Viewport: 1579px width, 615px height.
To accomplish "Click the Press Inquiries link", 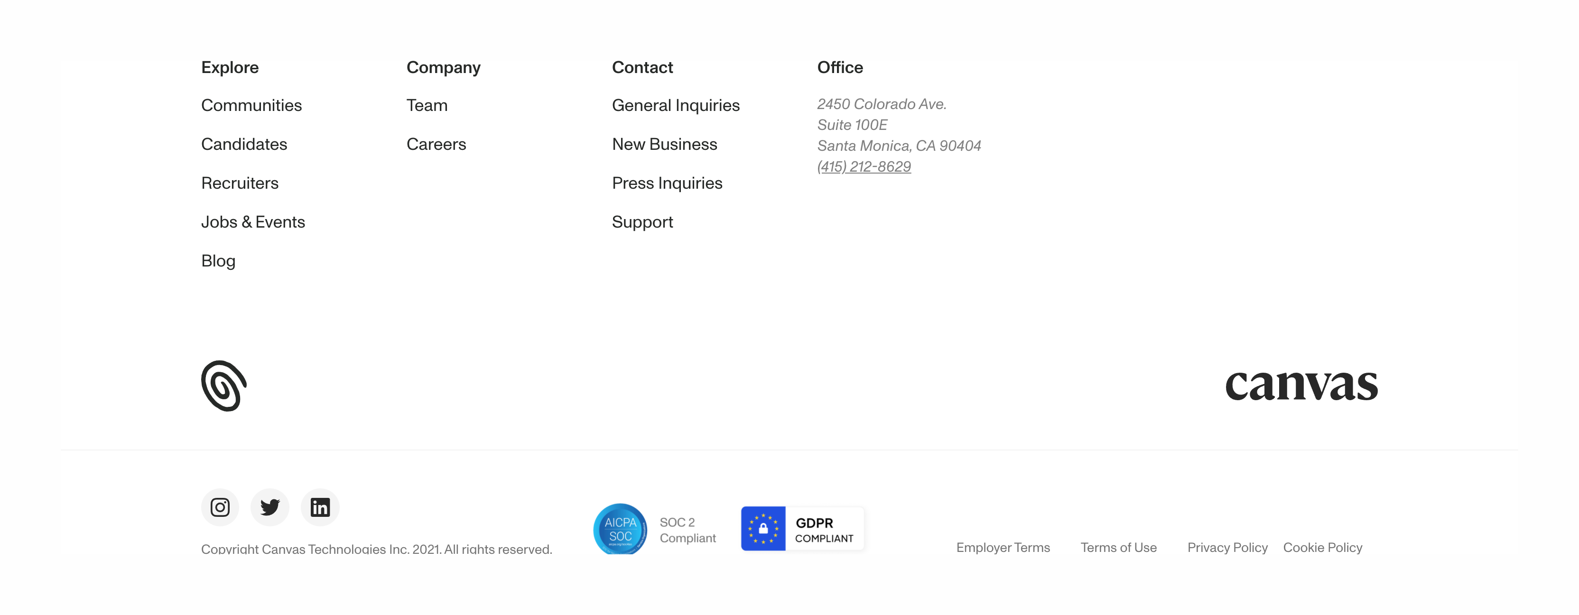I will pos(667,183).
